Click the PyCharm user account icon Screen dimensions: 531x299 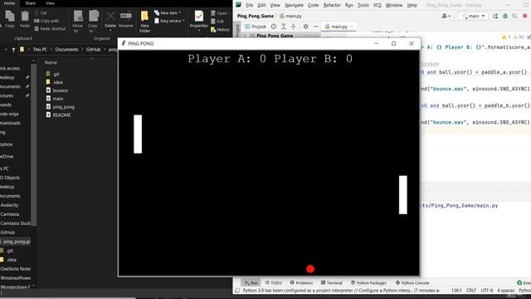pyautogui.click(x=446, y=16)
